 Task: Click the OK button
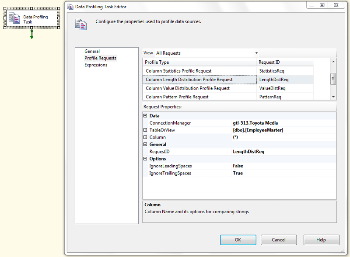pos(238,240)
